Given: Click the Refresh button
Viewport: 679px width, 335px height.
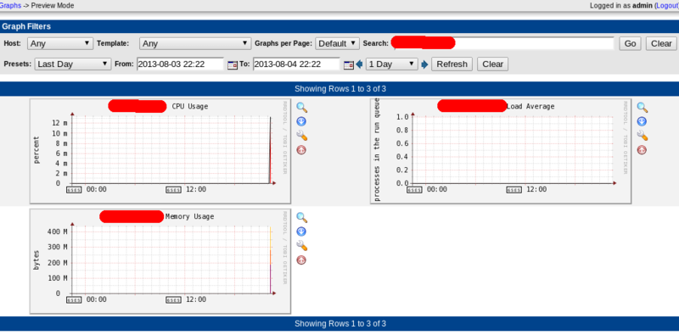Looking at the screenshot, I should coord(452,64).
